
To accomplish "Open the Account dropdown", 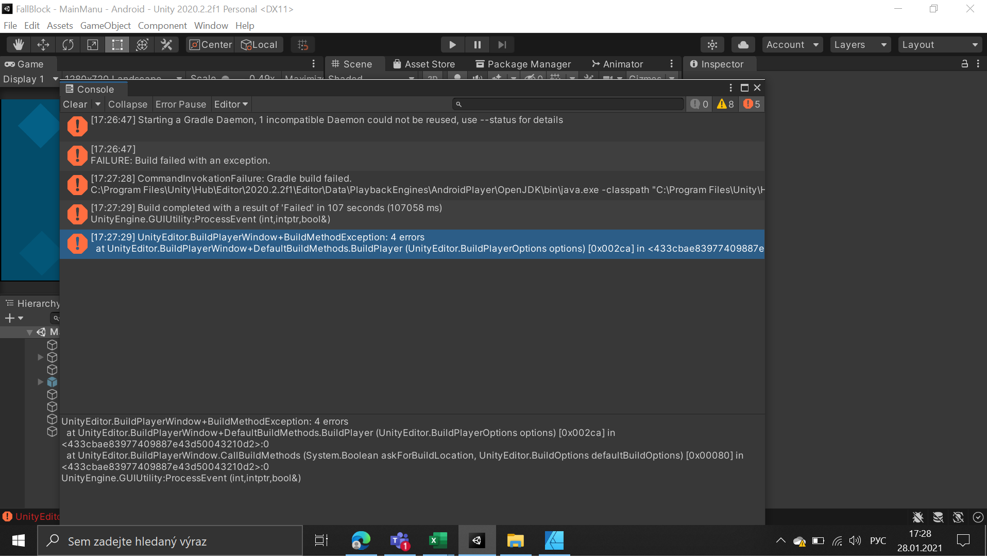I will pyautogui.click(x=792, y=45).
